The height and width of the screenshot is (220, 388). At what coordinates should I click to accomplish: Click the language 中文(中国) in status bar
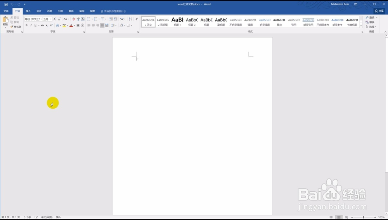point(47,217)
